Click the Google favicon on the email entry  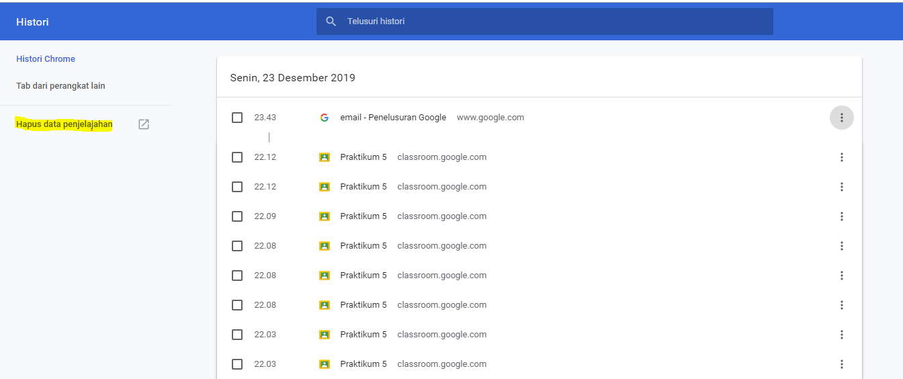coord(325,118)
